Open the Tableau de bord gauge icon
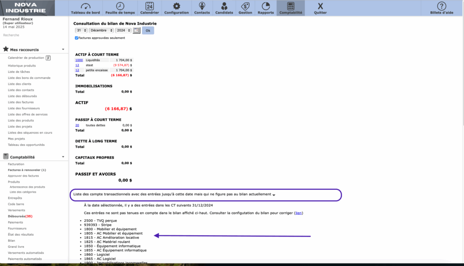The width and height of the screenshot is (464, 266). point(85,6)
